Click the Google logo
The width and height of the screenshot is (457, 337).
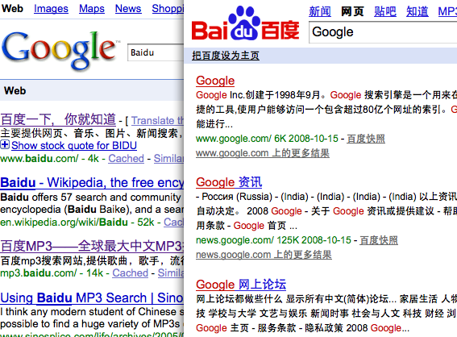coord(59,51)
